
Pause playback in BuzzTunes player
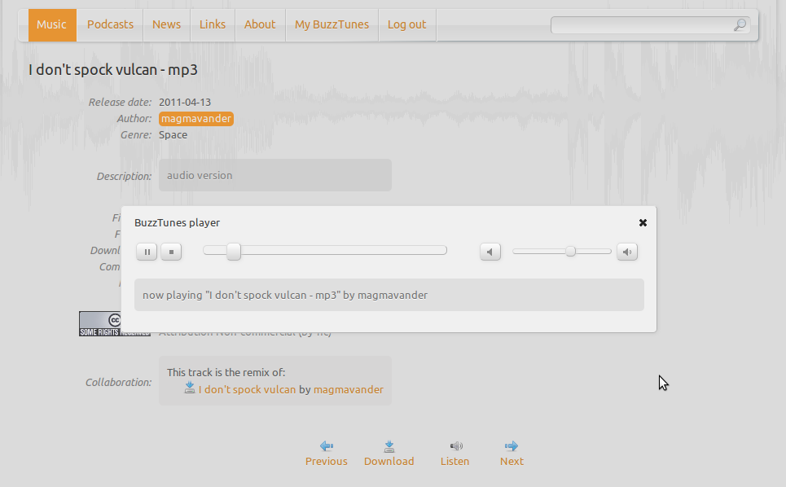click(x=147, y=252)
